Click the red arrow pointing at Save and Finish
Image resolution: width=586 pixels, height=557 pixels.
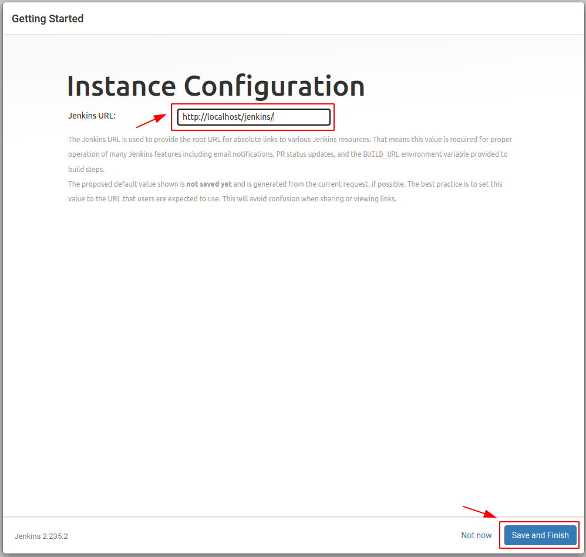[480, 512]
